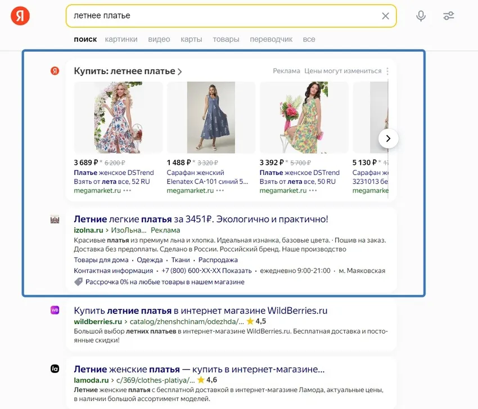Click the Yandex icon beside Купить: летнее платье
The image size is (478, 409).
(x=55, y=71)
